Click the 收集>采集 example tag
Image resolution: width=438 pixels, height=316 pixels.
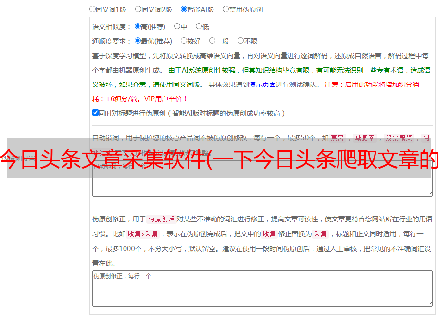click(x=143, y=234)
